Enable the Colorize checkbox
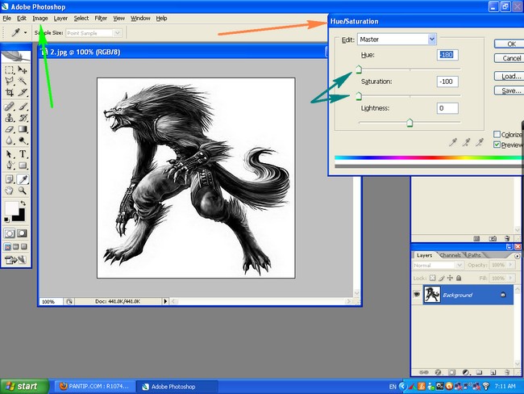The height and width of the screenshot is (394, 524). tap(497, 134)
